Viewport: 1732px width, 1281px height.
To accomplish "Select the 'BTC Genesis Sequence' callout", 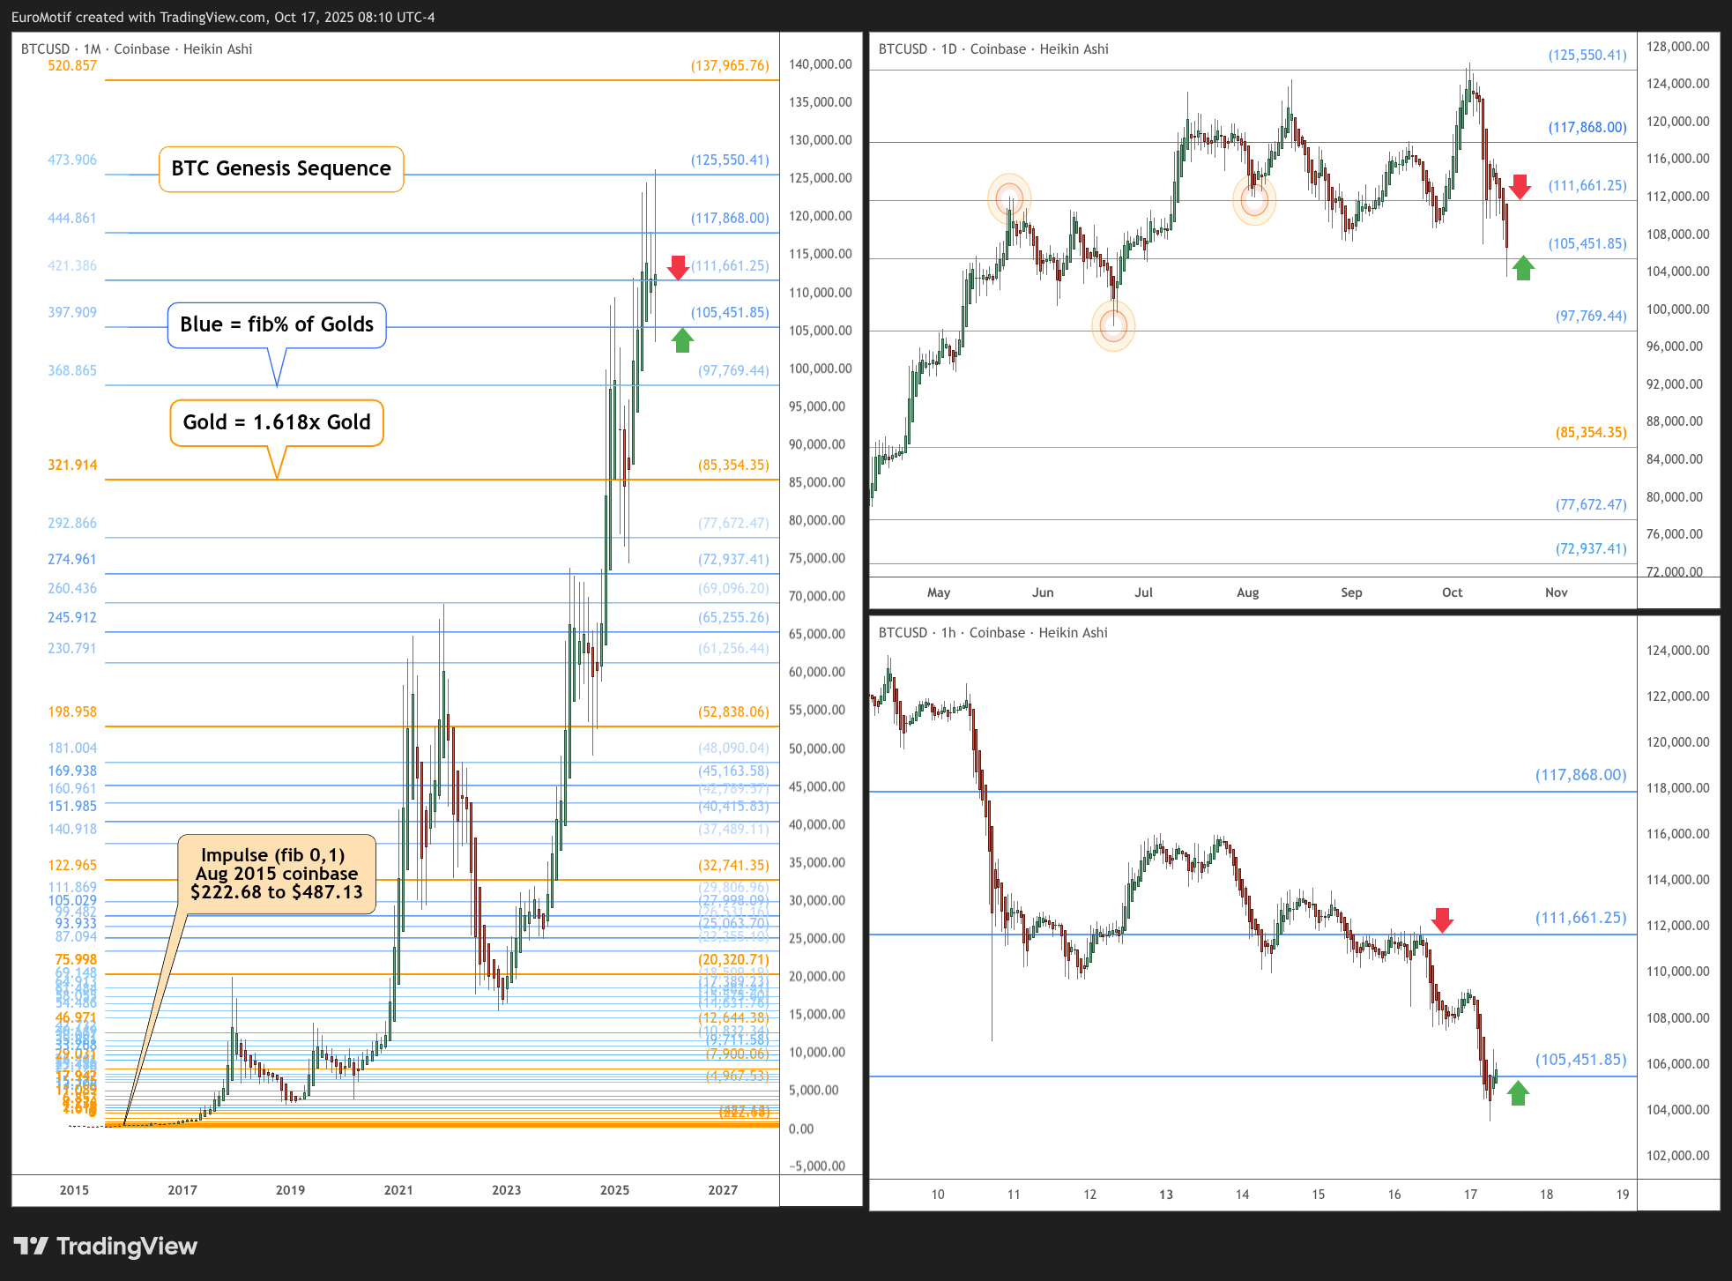I will (281, 168).
